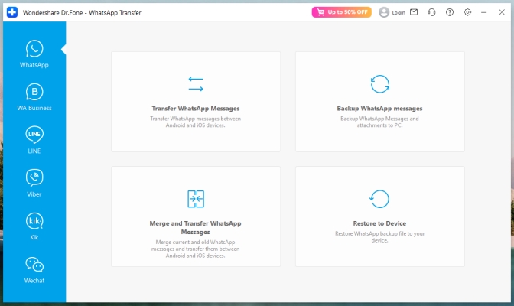Image resolution: width=514 pixels, height=306 pixels.
Task: Open the Restore to Device card
Action: pyautogui.click(x=379, y=216)
